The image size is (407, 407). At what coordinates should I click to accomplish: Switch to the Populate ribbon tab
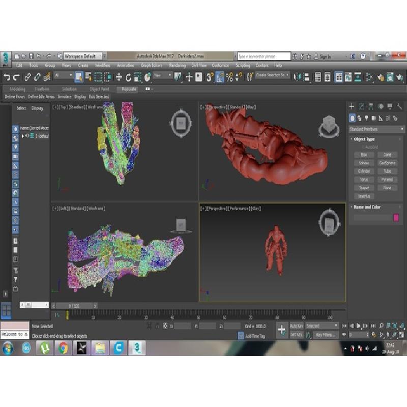[129, 89]
